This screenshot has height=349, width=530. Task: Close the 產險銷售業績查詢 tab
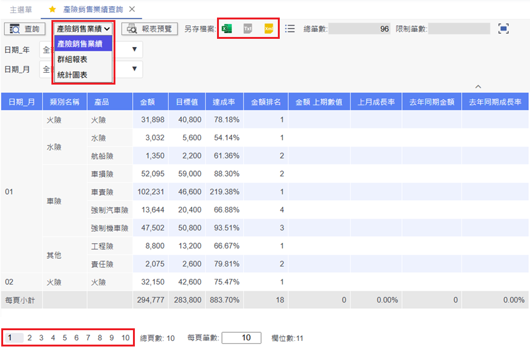click(132, 10)
